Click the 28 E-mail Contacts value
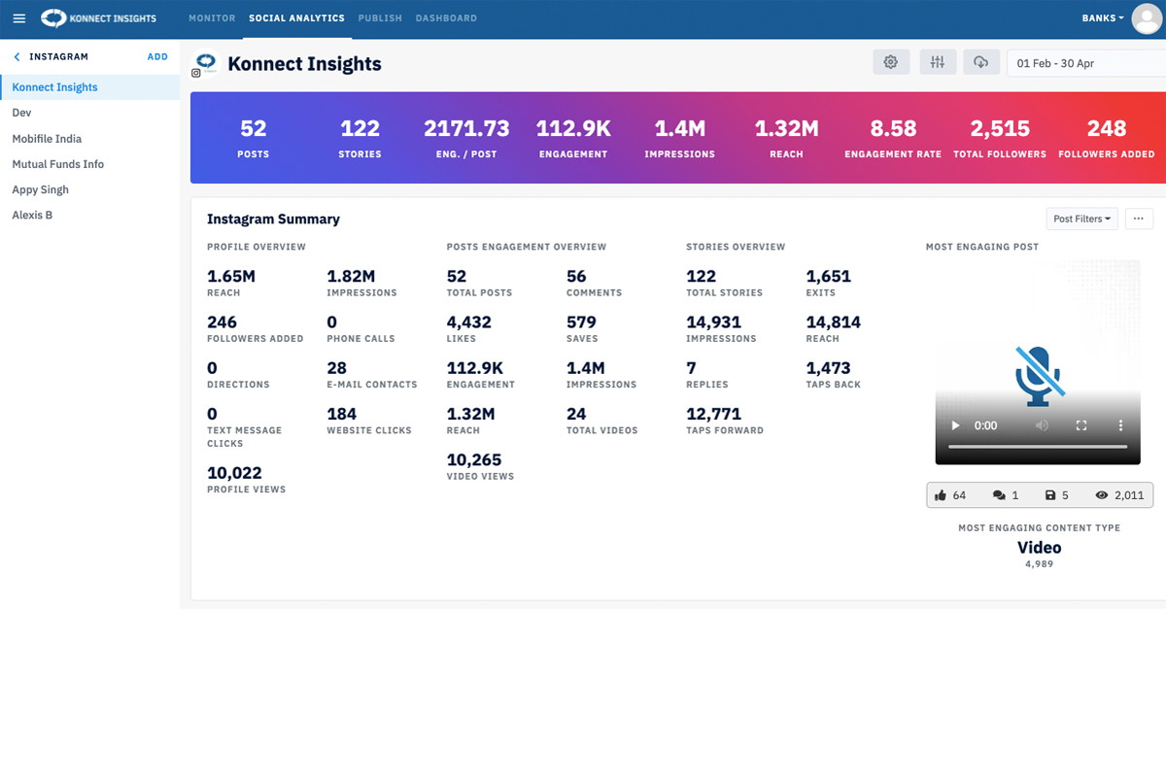 tap(336, 368)
